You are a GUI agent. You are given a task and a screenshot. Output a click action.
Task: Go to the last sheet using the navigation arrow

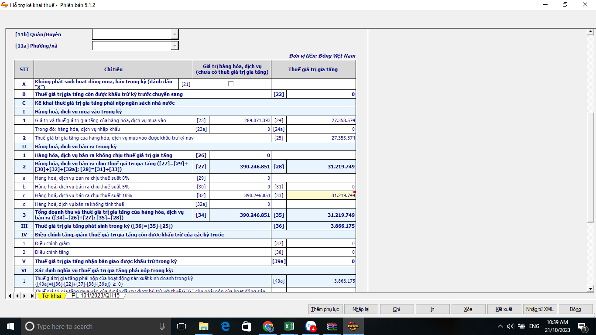[32, 296]
